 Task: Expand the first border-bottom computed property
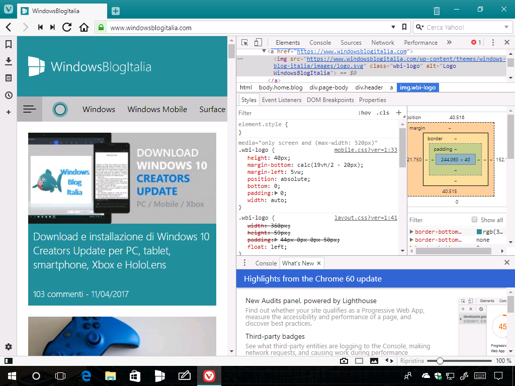[x=411, y=231]
